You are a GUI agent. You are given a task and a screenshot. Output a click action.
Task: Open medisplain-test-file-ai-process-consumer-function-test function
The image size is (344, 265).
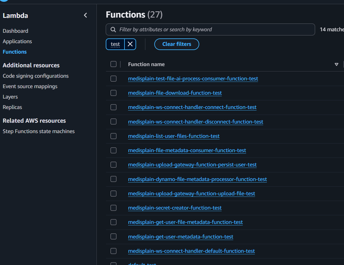point(193,79)
